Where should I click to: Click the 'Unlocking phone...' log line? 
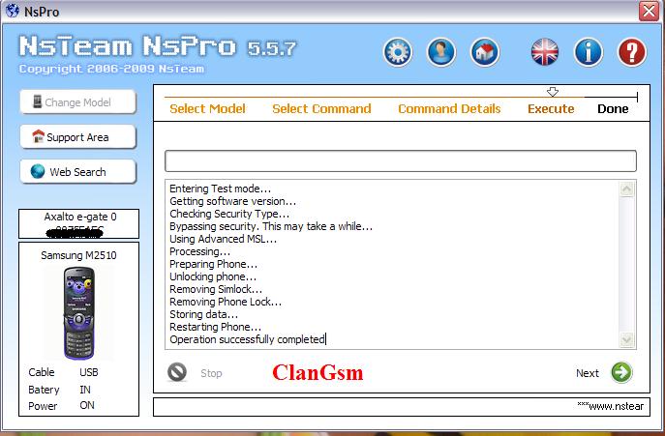tap(213, 276)
